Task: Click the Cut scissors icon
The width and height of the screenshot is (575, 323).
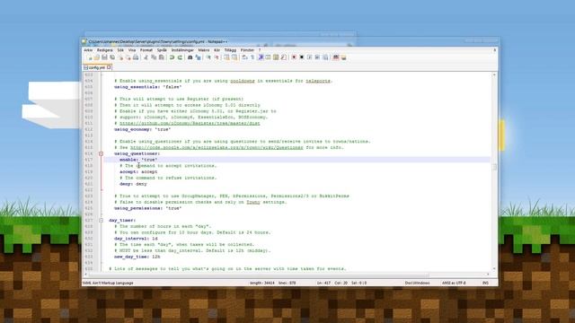Action: pyautogui.click(x=146, y=57)
